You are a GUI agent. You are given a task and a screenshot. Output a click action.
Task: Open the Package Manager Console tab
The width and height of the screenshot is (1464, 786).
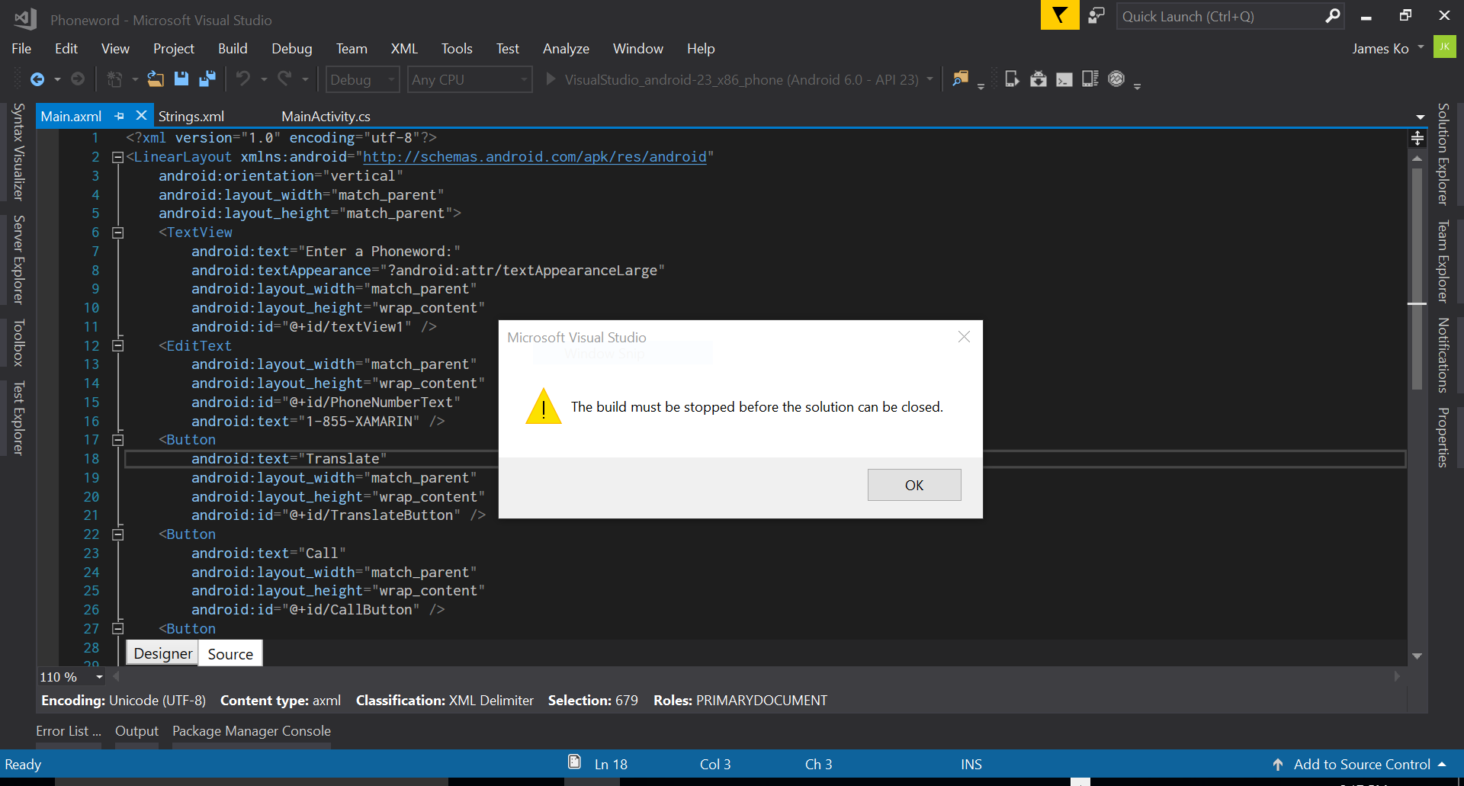coord(252,731)
